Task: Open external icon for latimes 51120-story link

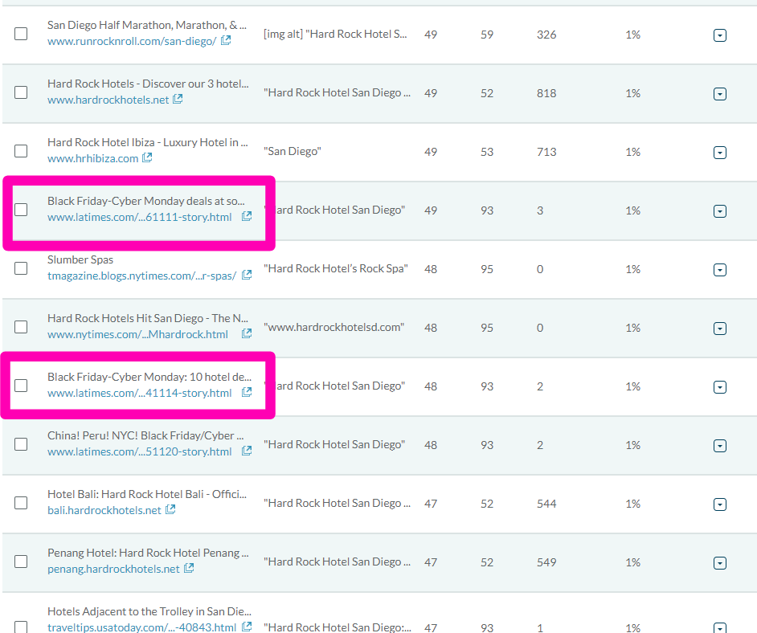Action: tap(247, 451)
